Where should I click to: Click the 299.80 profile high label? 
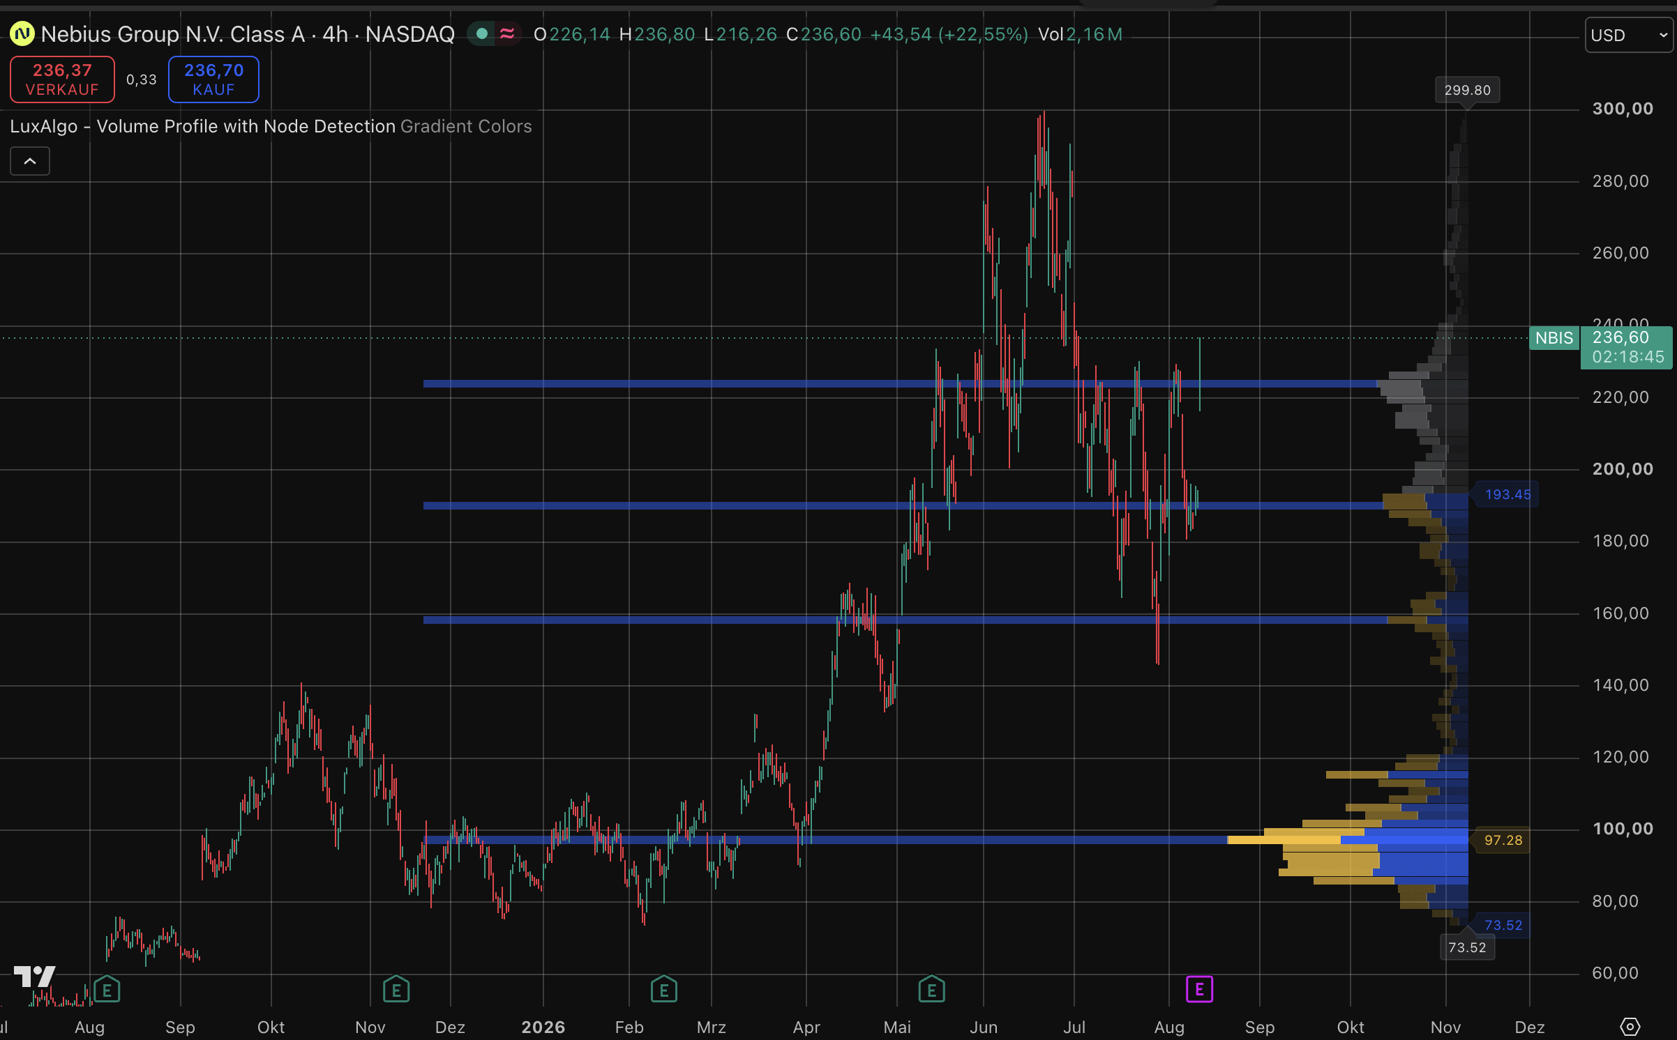click(x=1467, y=90)
